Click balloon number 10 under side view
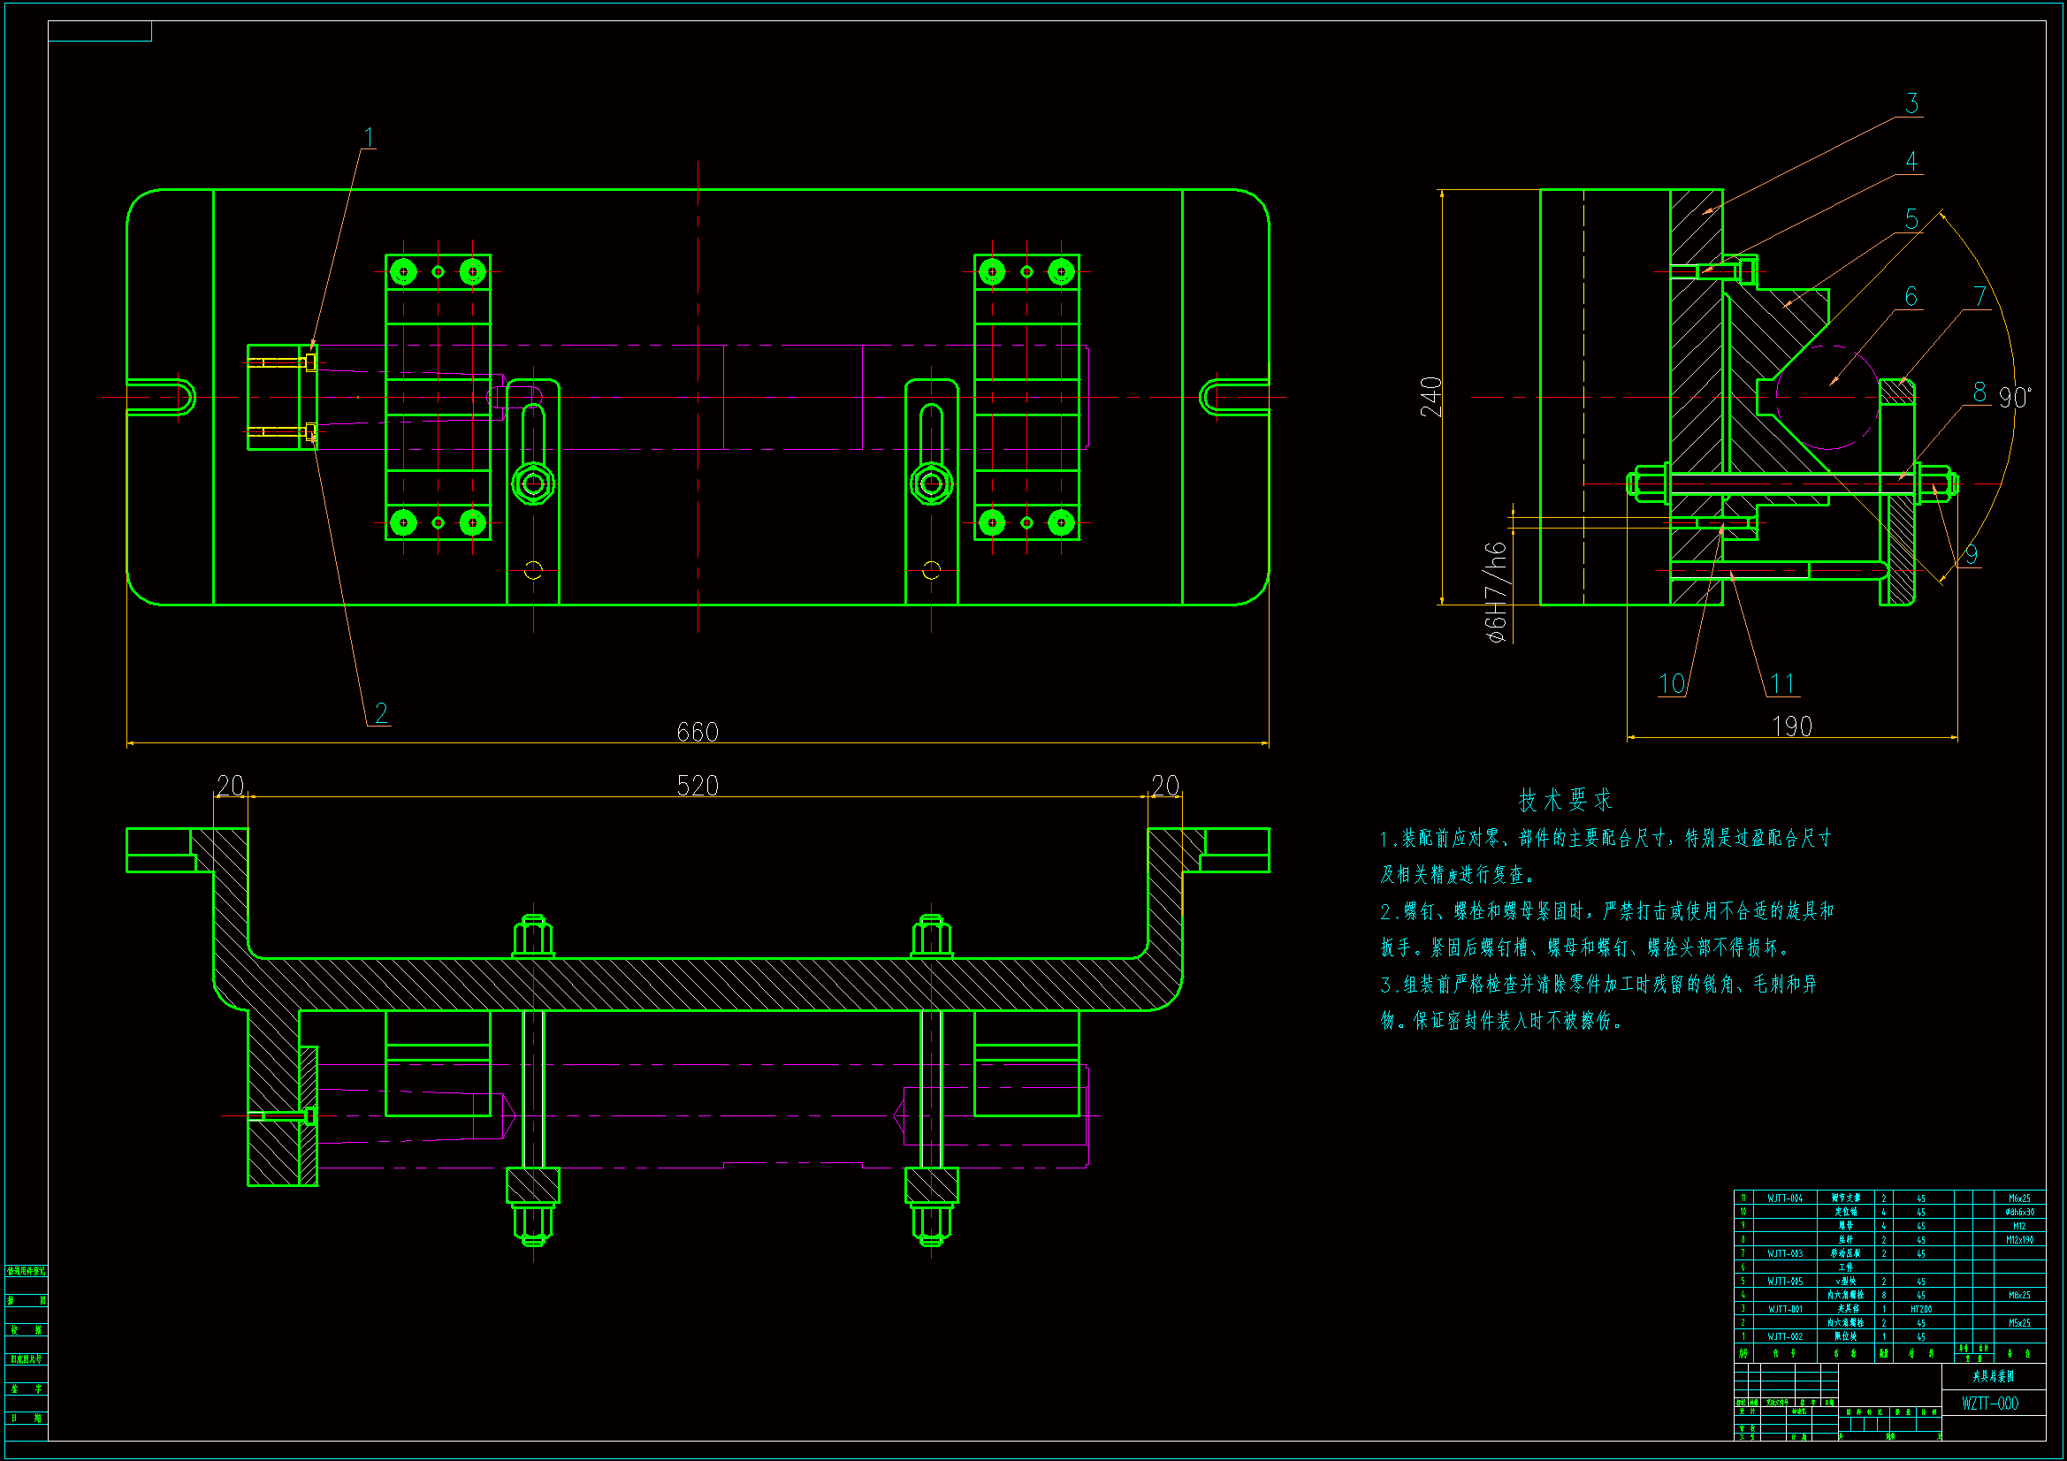 (1672, 684)
